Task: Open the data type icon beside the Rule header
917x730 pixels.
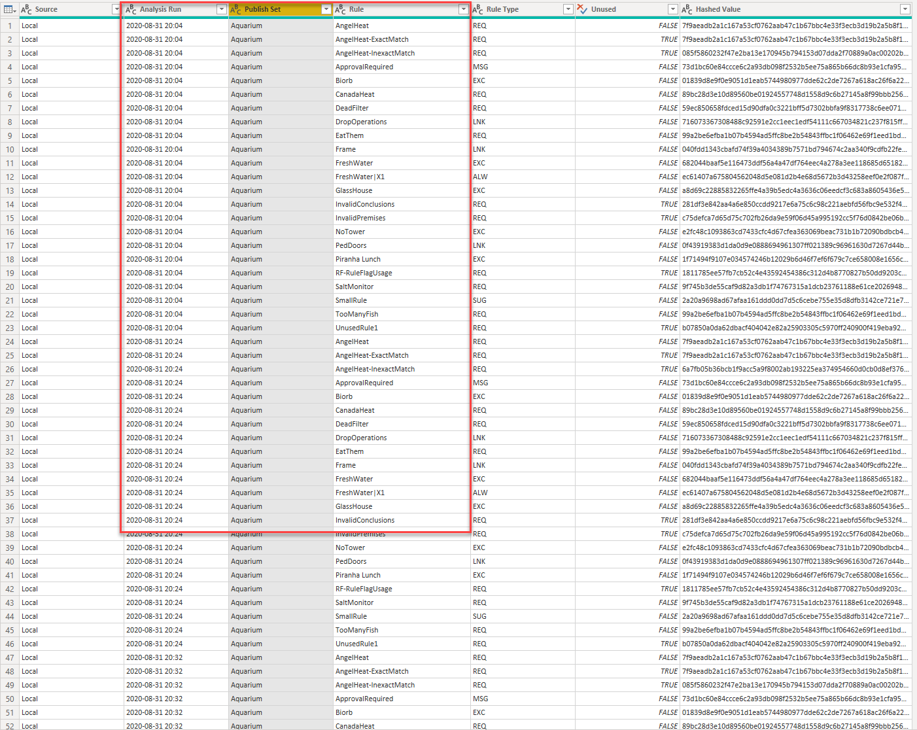Action: click(x=340, y=9)
